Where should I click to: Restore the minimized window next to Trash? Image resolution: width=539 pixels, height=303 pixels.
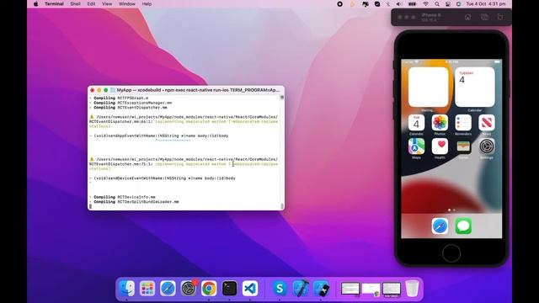click(x=392, y=289)
